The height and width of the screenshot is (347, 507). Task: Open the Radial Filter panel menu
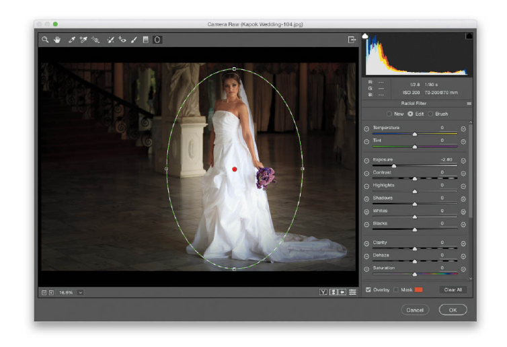[469, 104]
